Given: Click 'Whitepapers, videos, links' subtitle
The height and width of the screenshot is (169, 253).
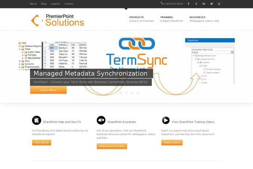Looking at the screenshot, I should tap(204, 21).
